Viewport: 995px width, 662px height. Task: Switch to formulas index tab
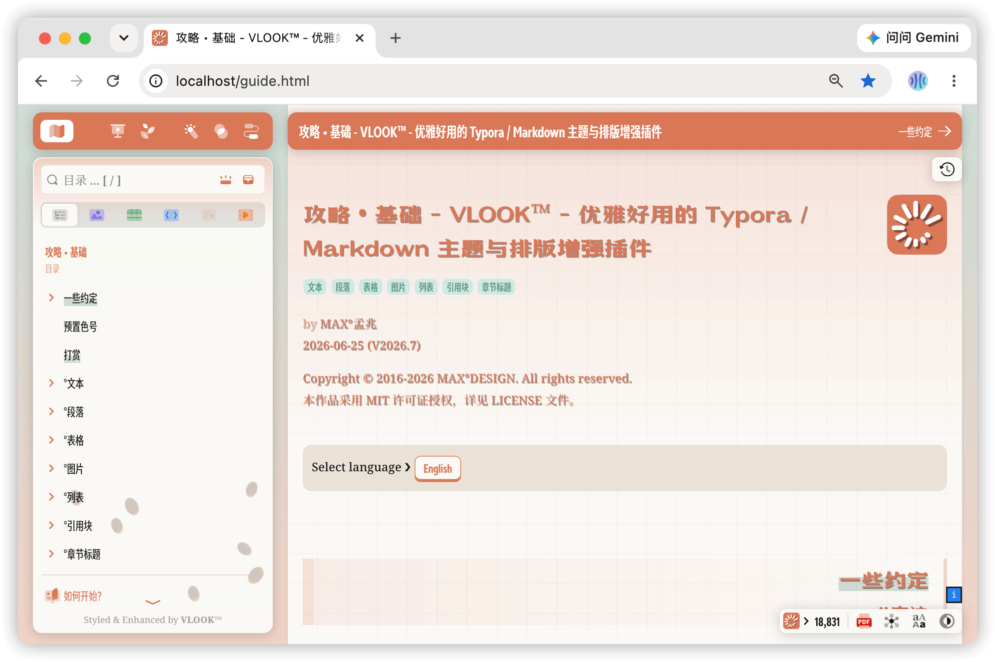point(209,215)
